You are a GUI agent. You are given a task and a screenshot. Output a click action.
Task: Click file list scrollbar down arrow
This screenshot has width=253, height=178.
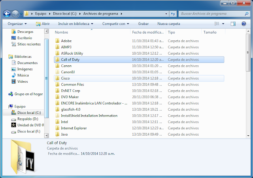tap(248, 136)
